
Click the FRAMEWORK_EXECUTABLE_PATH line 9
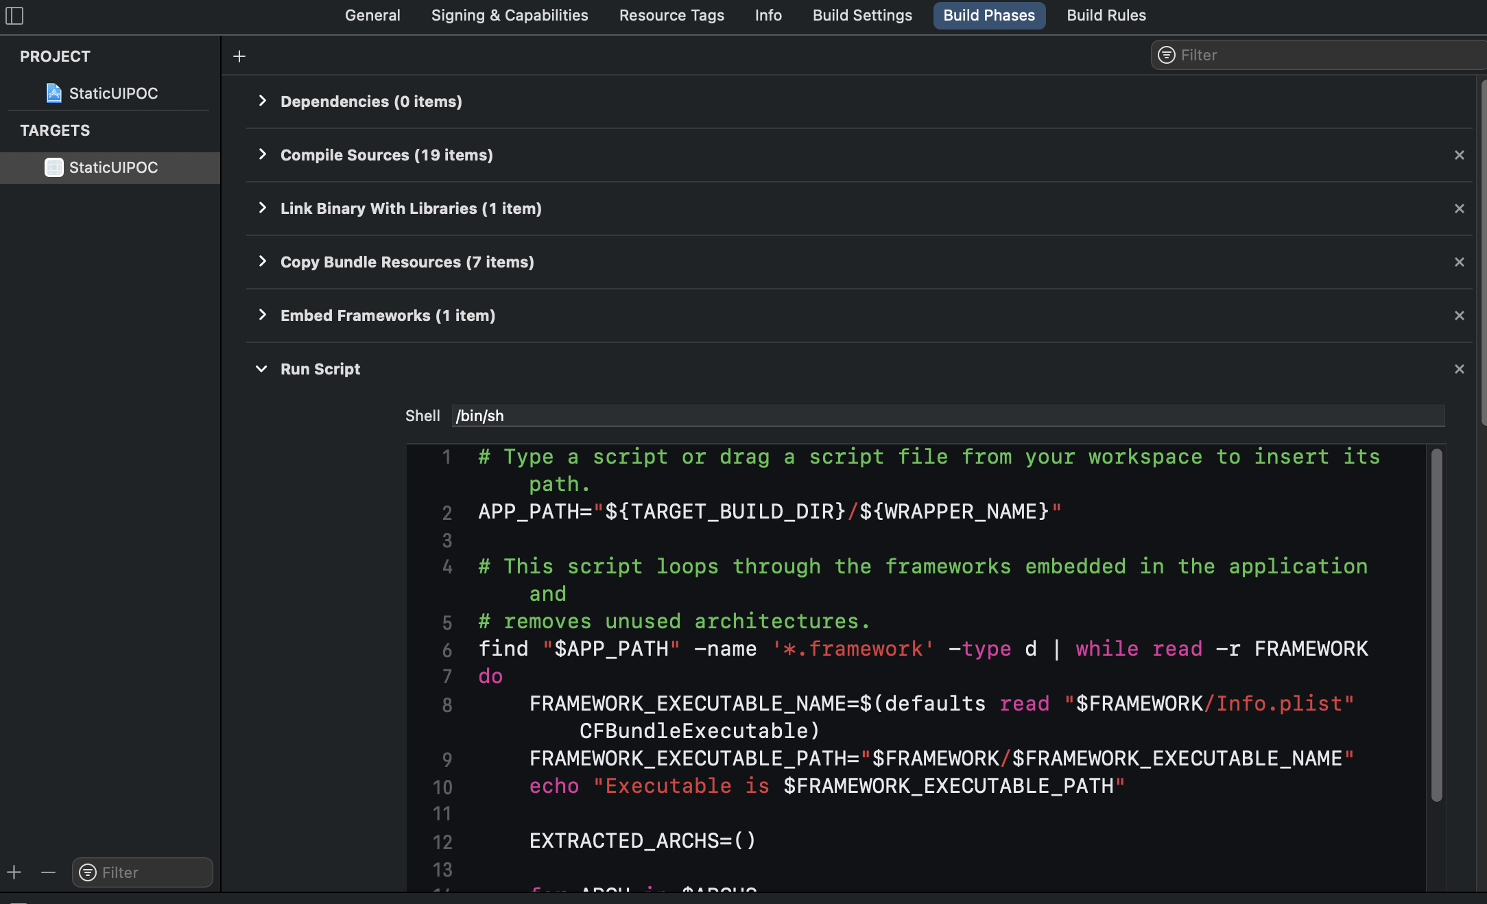click(942, 759)
